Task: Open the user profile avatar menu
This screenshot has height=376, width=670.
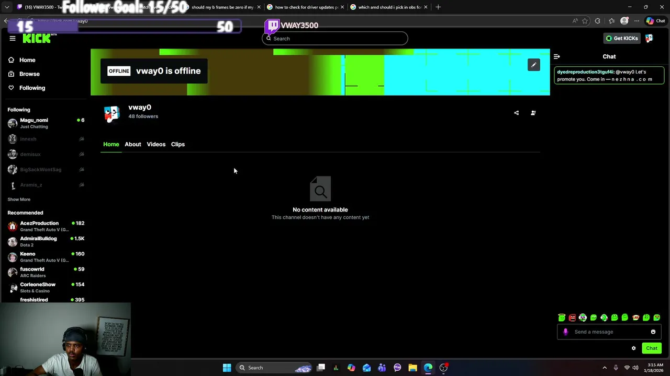Action: [649, 38]
